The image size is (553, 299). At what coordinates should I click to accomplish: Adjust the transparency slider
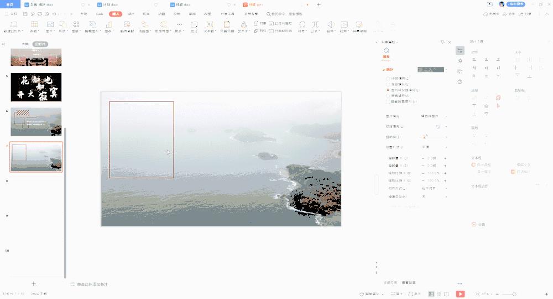(x=425, y=136)
